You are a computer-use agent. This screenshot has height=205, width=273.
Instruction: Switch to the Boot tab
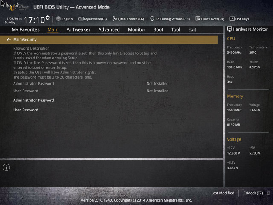pos(158,29)
